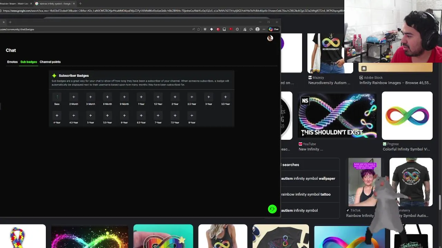Open the YouTube New Infinity result title
The width and height of the screenshot is (442, 248).
click(x=311, y=149)
